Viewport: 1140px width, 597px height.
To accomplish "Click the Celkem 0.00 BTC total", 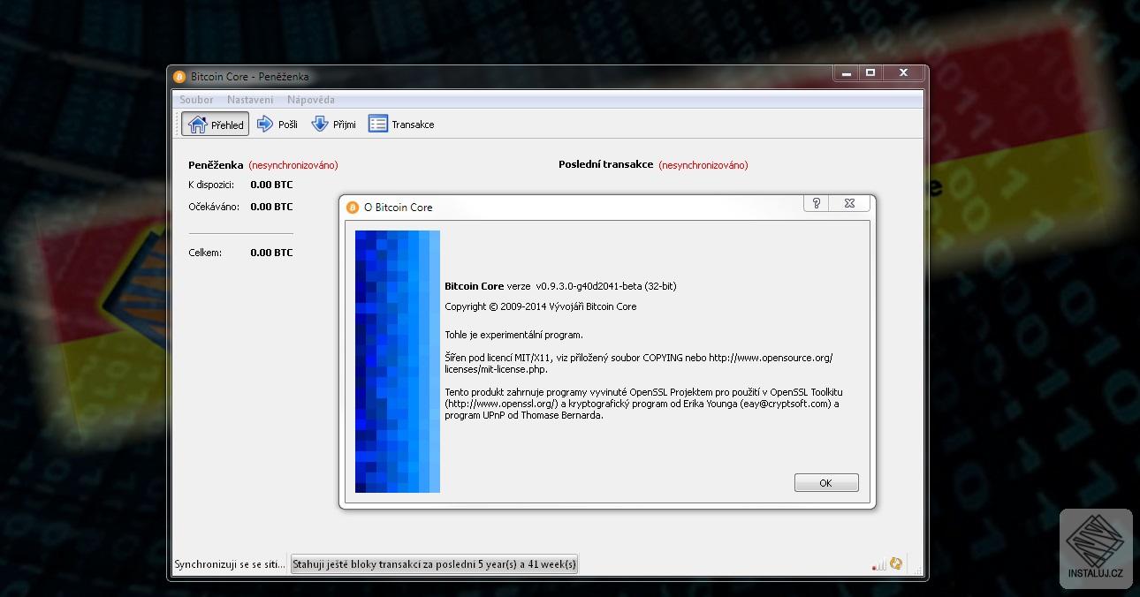I will tap(271, 253).
